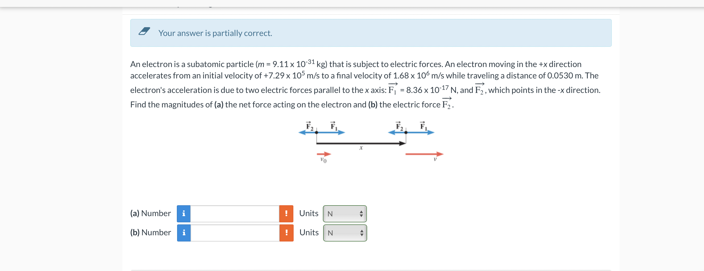The image size is (704, 271).
Task: Click the orange warning icon on answer (b)
Action: (x=286, y=233)
